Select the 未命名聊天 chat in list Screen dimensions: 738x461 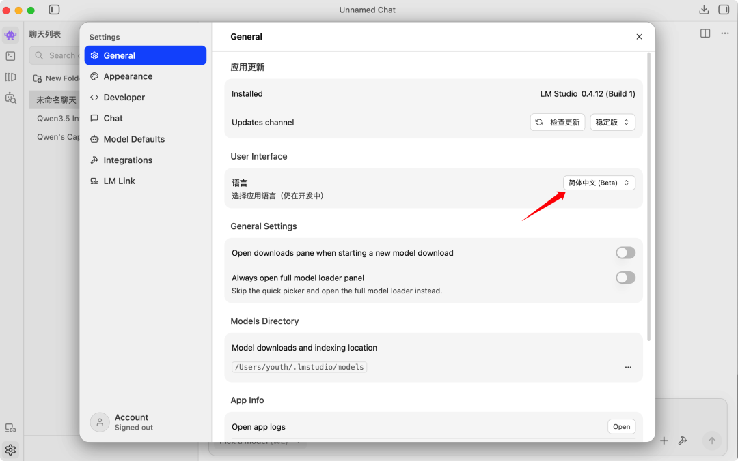coord(55,100)
